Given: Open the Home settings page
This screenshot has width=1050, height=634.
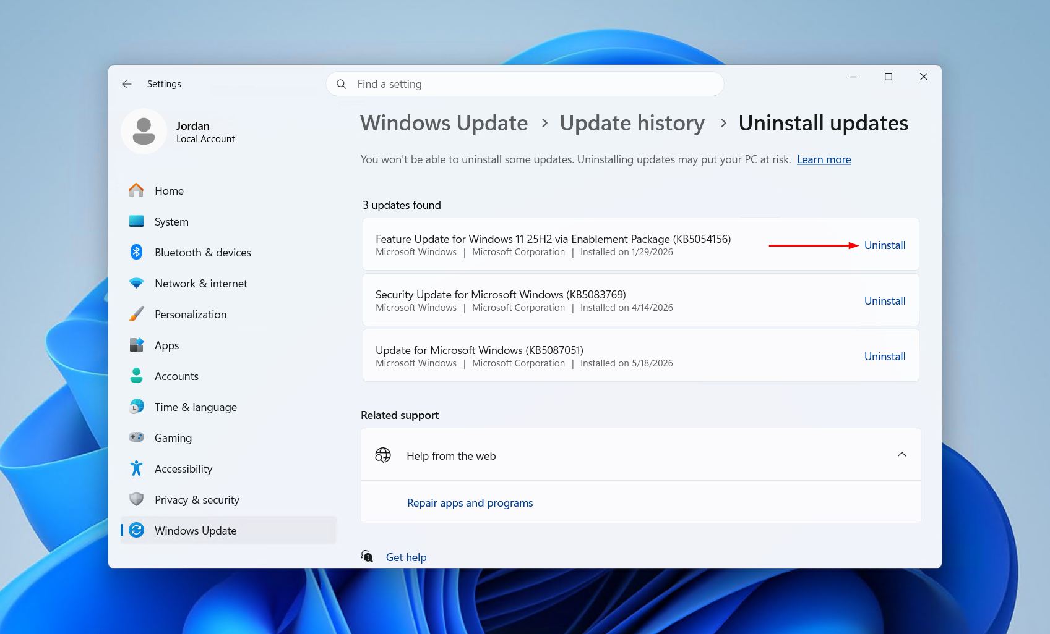Looking at the screenshot, I should tap(228, 190).
